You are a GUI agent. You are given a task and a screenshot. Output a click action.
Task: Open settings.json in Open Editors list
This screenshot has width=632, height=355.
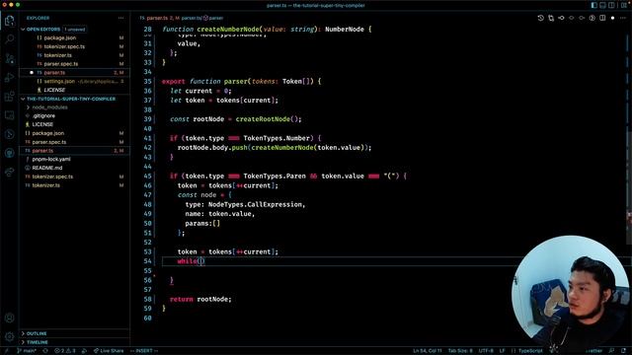click(59, 81)
